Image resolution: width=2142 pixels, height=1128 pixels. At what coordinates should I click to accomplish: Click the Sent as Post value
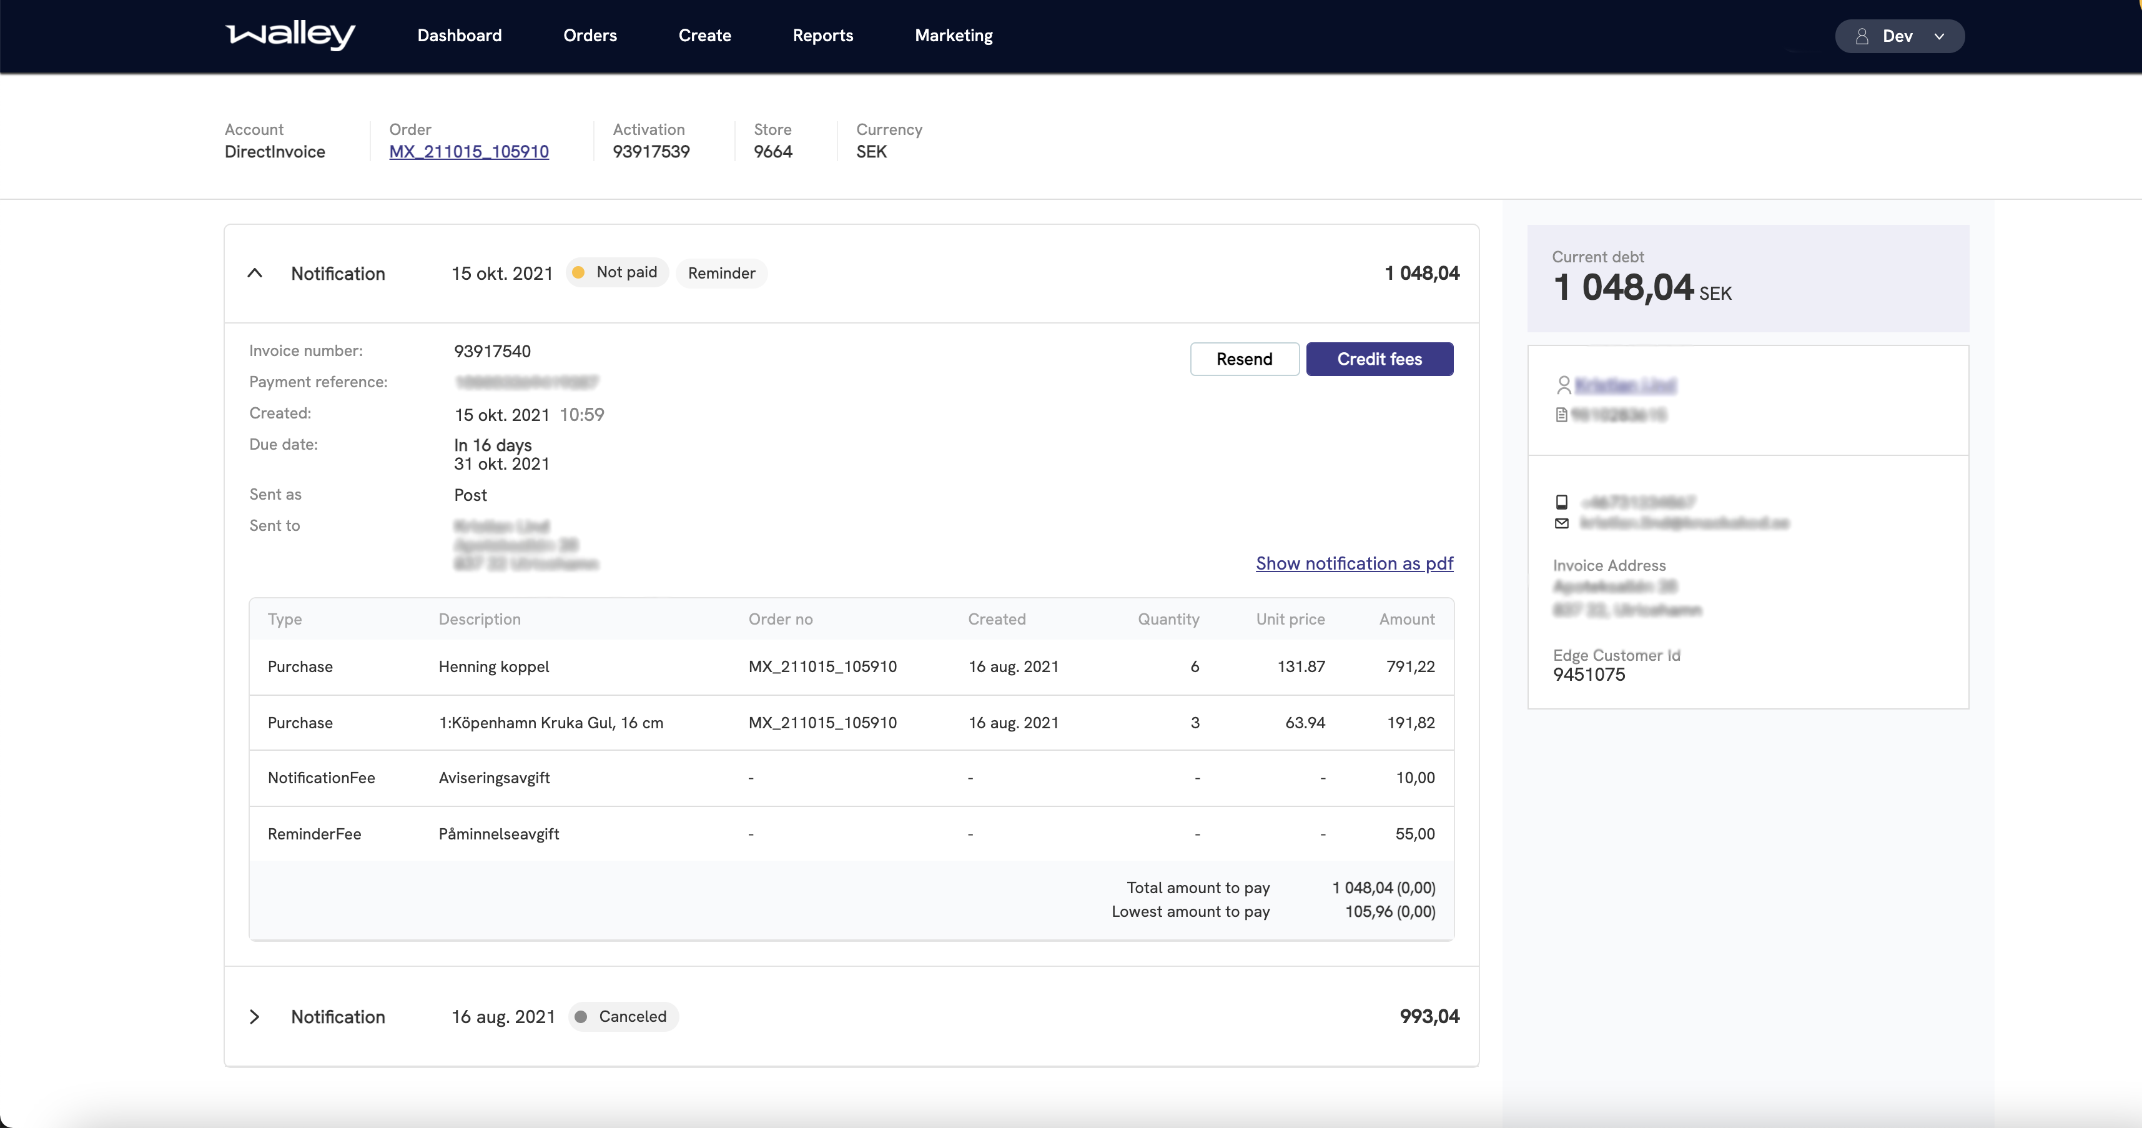[x=470, y=495]
